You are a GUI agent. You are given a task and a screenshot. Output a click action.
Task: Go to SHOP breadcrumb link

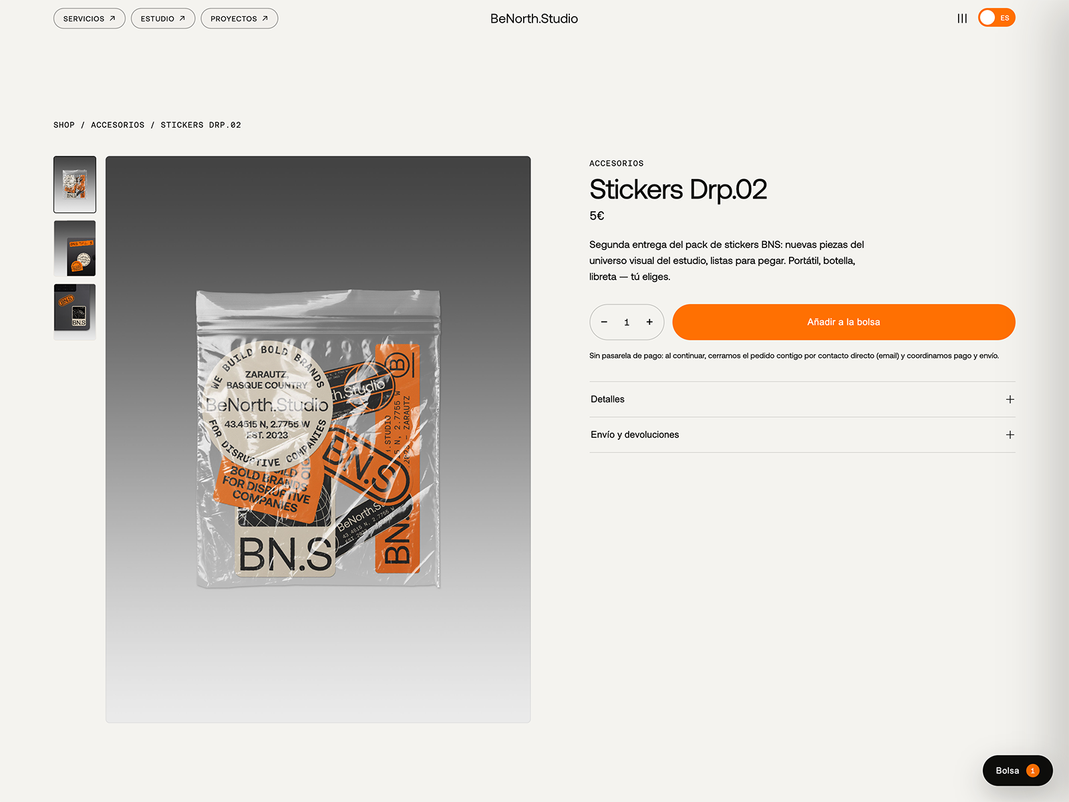point(64,125)
